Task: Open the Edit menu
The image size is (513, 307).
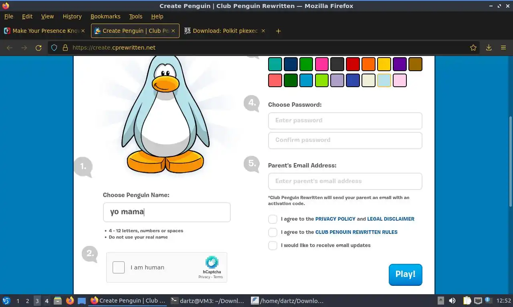Action: click(x=27, y=16)
